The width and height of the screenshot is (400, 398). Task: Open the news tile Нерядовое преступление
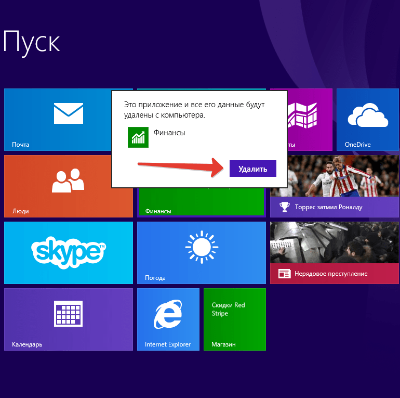click(x=334, y=253)
